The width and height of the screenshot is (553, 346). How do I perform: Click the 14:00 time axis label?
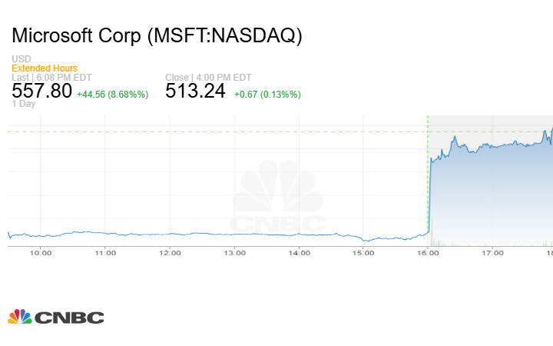click(299, 252)
